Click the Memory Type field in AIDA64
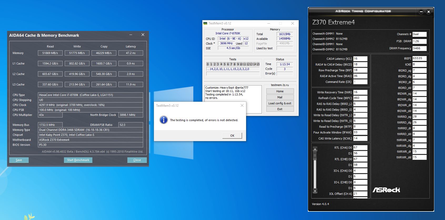The width and height of the screenshot is (445, 220). pos(91,130)
